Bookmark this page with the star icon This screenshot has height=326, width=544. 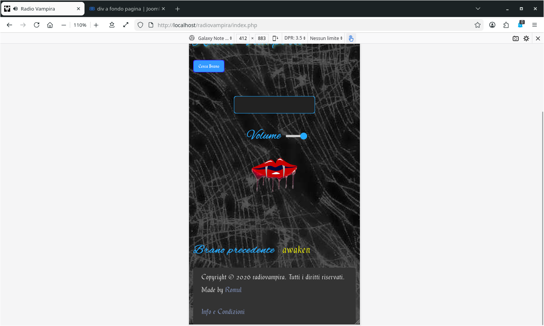(478, 25)
